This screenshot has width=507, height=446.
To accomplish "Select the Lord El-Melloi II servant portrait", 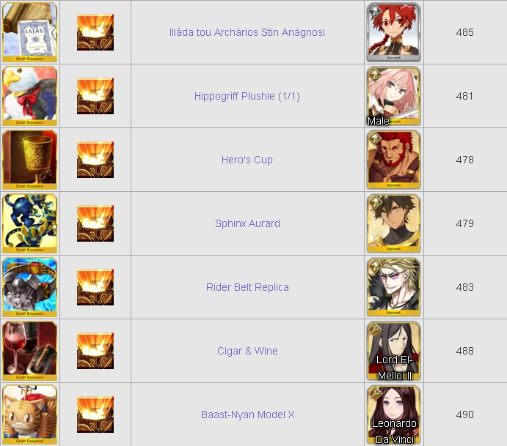I will 393,351.
